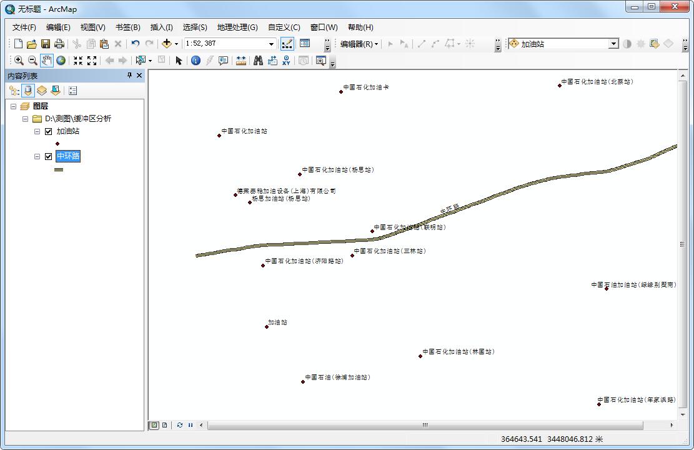Open the 视图(V) menu
694x450 pixels.
click(x=92, y=27)
